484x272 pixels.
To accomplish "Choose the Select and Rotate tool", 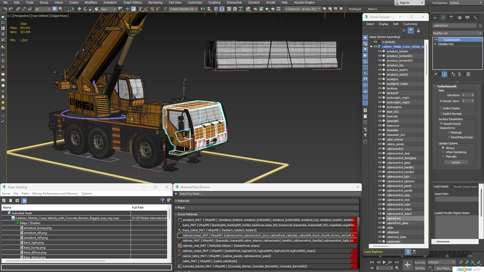I will click(x=85, y=9).
